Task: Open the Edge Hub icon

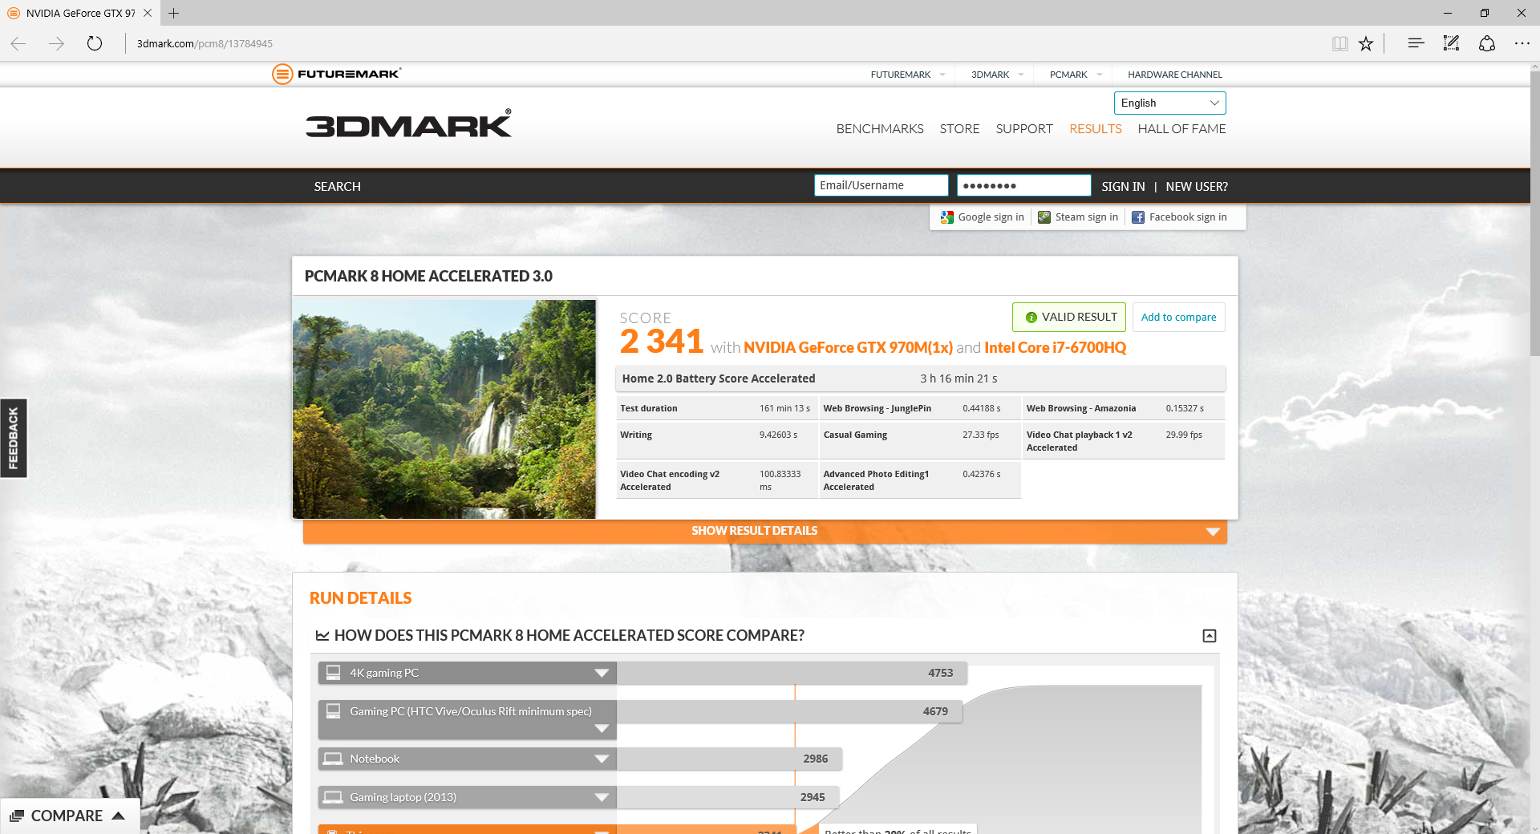Action: (x=1416, y=43)
